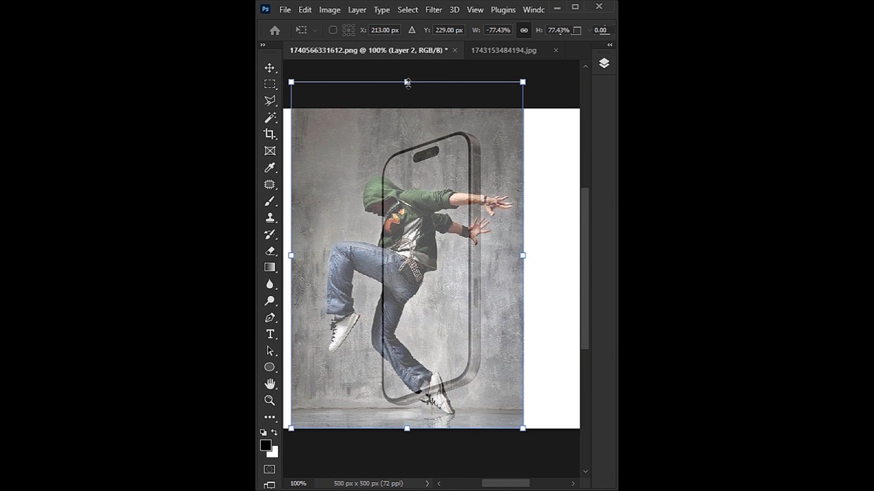Screen dimensions: 874x491
Task: Open the View menu
Action: (x=475, y=10)
